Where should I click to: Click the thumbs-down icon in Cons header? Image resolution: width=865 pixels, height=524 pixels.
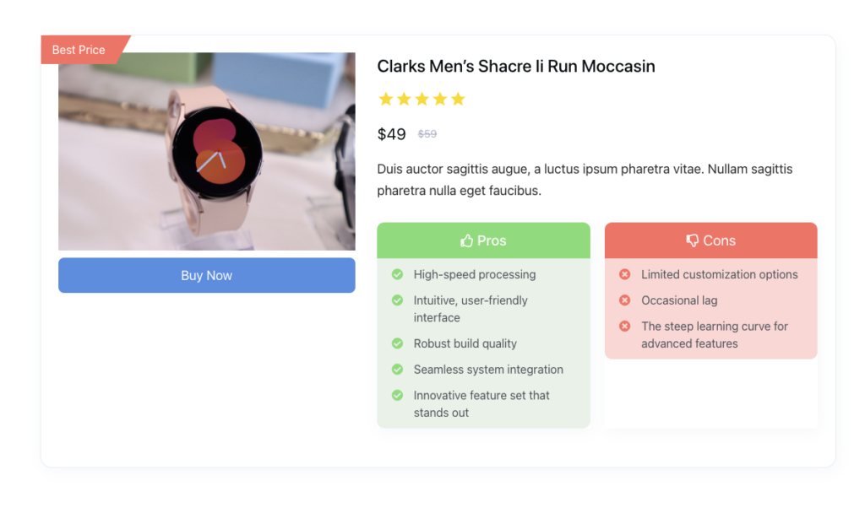(693, 240)
